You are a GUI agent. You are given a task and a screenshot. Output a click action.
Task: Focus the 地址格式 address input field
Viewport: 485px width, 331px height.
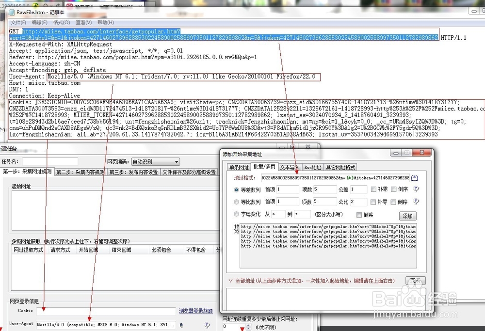[x=335, y=178]
